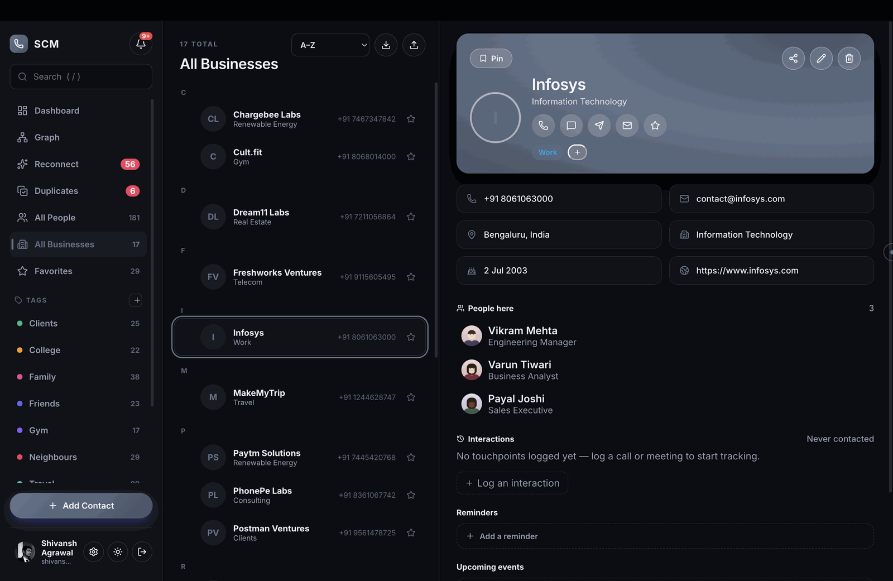Favorite MakeMyTrip using its star
The image size is (893, 581).
point(411,397)
